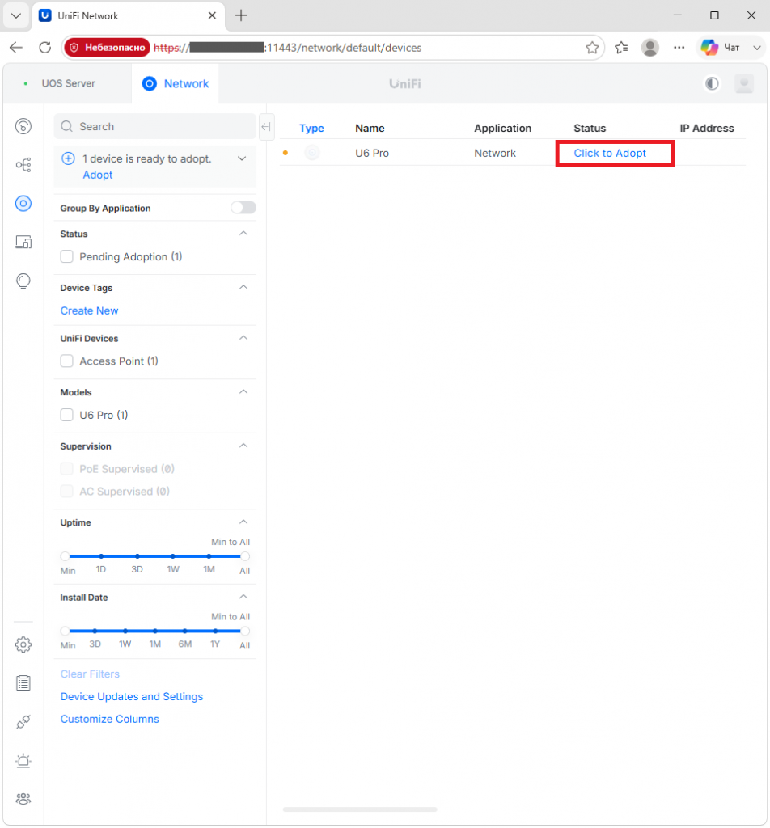Viewport: 770px width, 828px height.
Task: Open Customize Columns
Action: [x=109, y=719]
